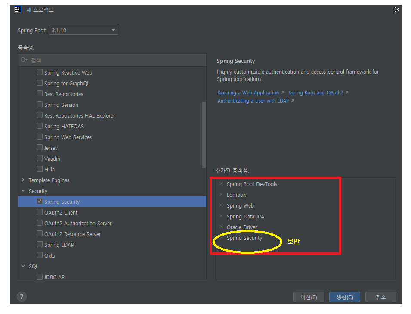Remove Lombok from added dependencies
This screenshot has height=314, width=411.
(x=221, y=194)
